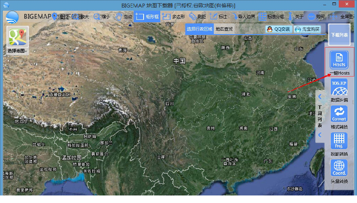Open the Proj. projection conversion tool

[x=339, y=141]
